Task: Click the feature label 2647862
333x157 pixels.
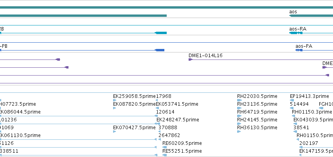Action: [x=169, y=135]
